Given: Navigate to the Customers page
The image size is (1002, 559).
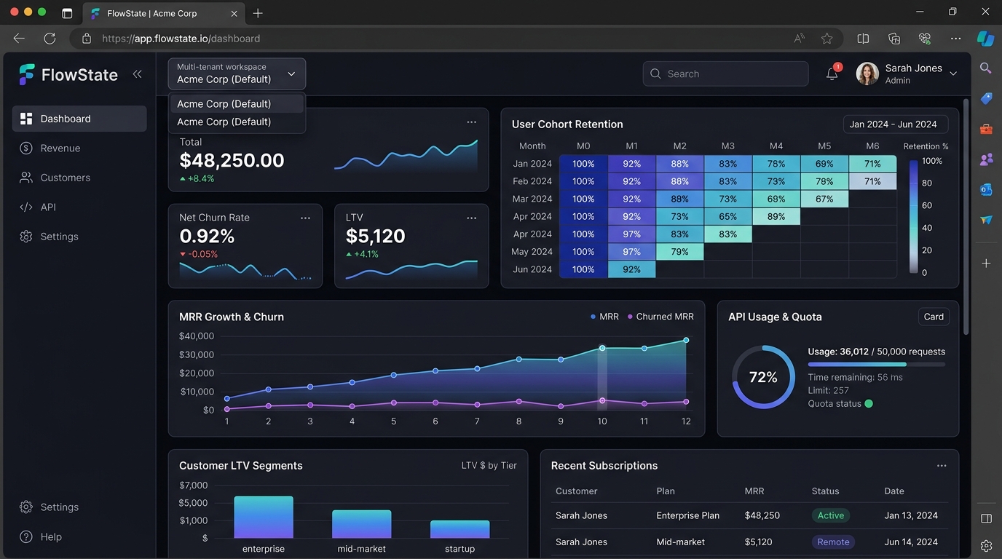Looking at the screenshot, I should [x=79, y=178].
